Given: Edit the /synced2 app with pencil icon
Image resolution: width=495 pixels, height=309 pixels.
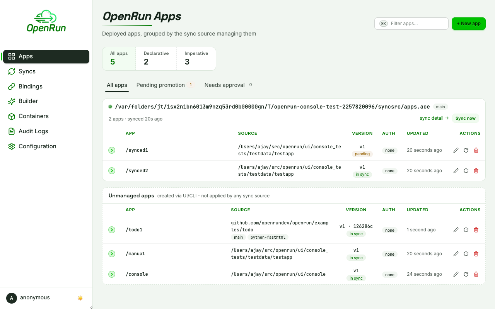Looking at the screenshot, I should 456,171.
